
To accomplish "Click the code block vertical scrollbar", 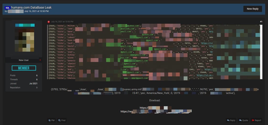I will tap(261, 52).
